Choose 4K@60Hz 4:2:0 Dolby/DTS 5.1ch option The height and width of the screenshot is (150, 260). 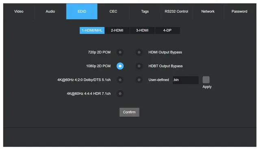pos(120,80)
